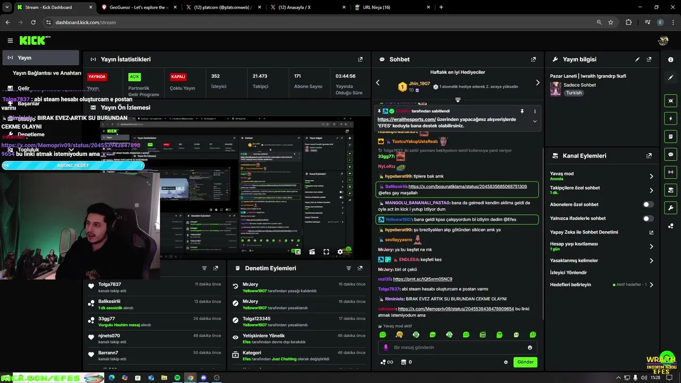The image size is (681, 383).
Task: Unpin the pinned chat message
Action: tap(522, 111)
